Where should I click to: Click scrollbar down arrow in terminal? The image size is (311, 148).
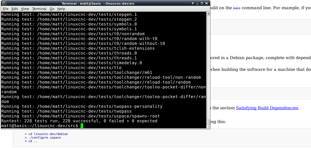[208, 126]
